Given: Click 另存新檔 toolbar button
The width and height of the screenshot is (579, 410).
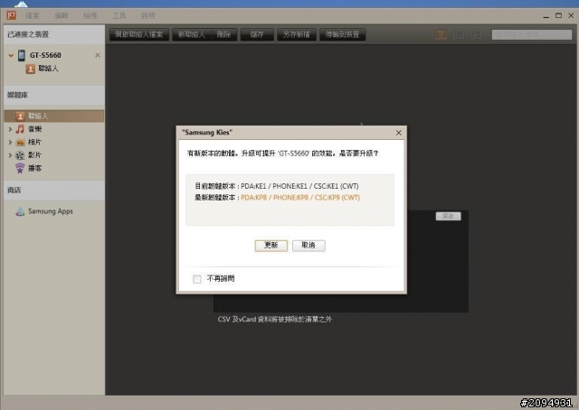Looking at the screenshot, I should pyautogui.click(x=297, y=34).
